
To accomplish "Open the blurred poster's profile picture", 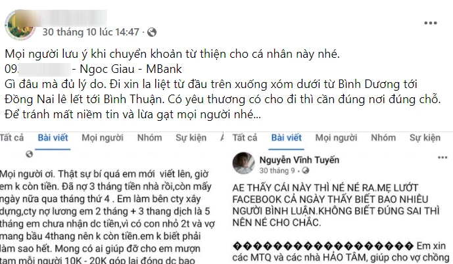I will pos(20,26).
